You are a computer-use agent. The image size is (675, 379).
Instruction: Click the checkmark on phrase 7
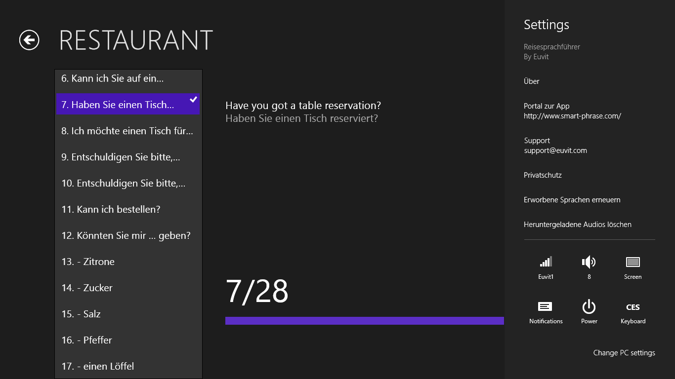194,100
